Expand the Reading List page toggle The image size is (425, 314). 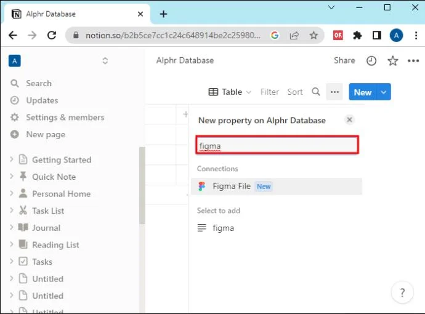[x=11, y=244]
